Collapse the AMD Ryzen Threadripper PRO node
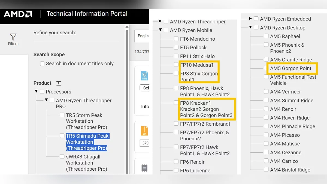 tap(46, 100)
